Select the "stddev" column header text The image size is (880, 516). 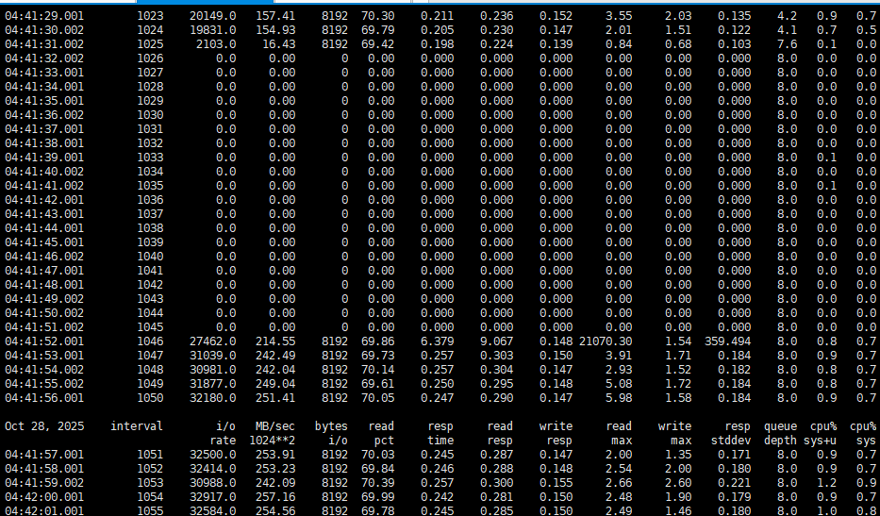(732, 440)
